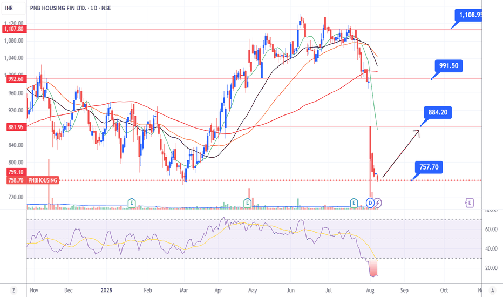Click the Jul label on the time axis
This screenshot has height=297, width=503.
(x=329, y=291)
